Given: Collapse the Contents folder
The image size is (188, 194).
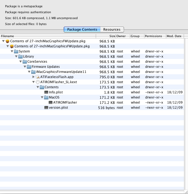Looking at the screenshot, I should [38, 87].
